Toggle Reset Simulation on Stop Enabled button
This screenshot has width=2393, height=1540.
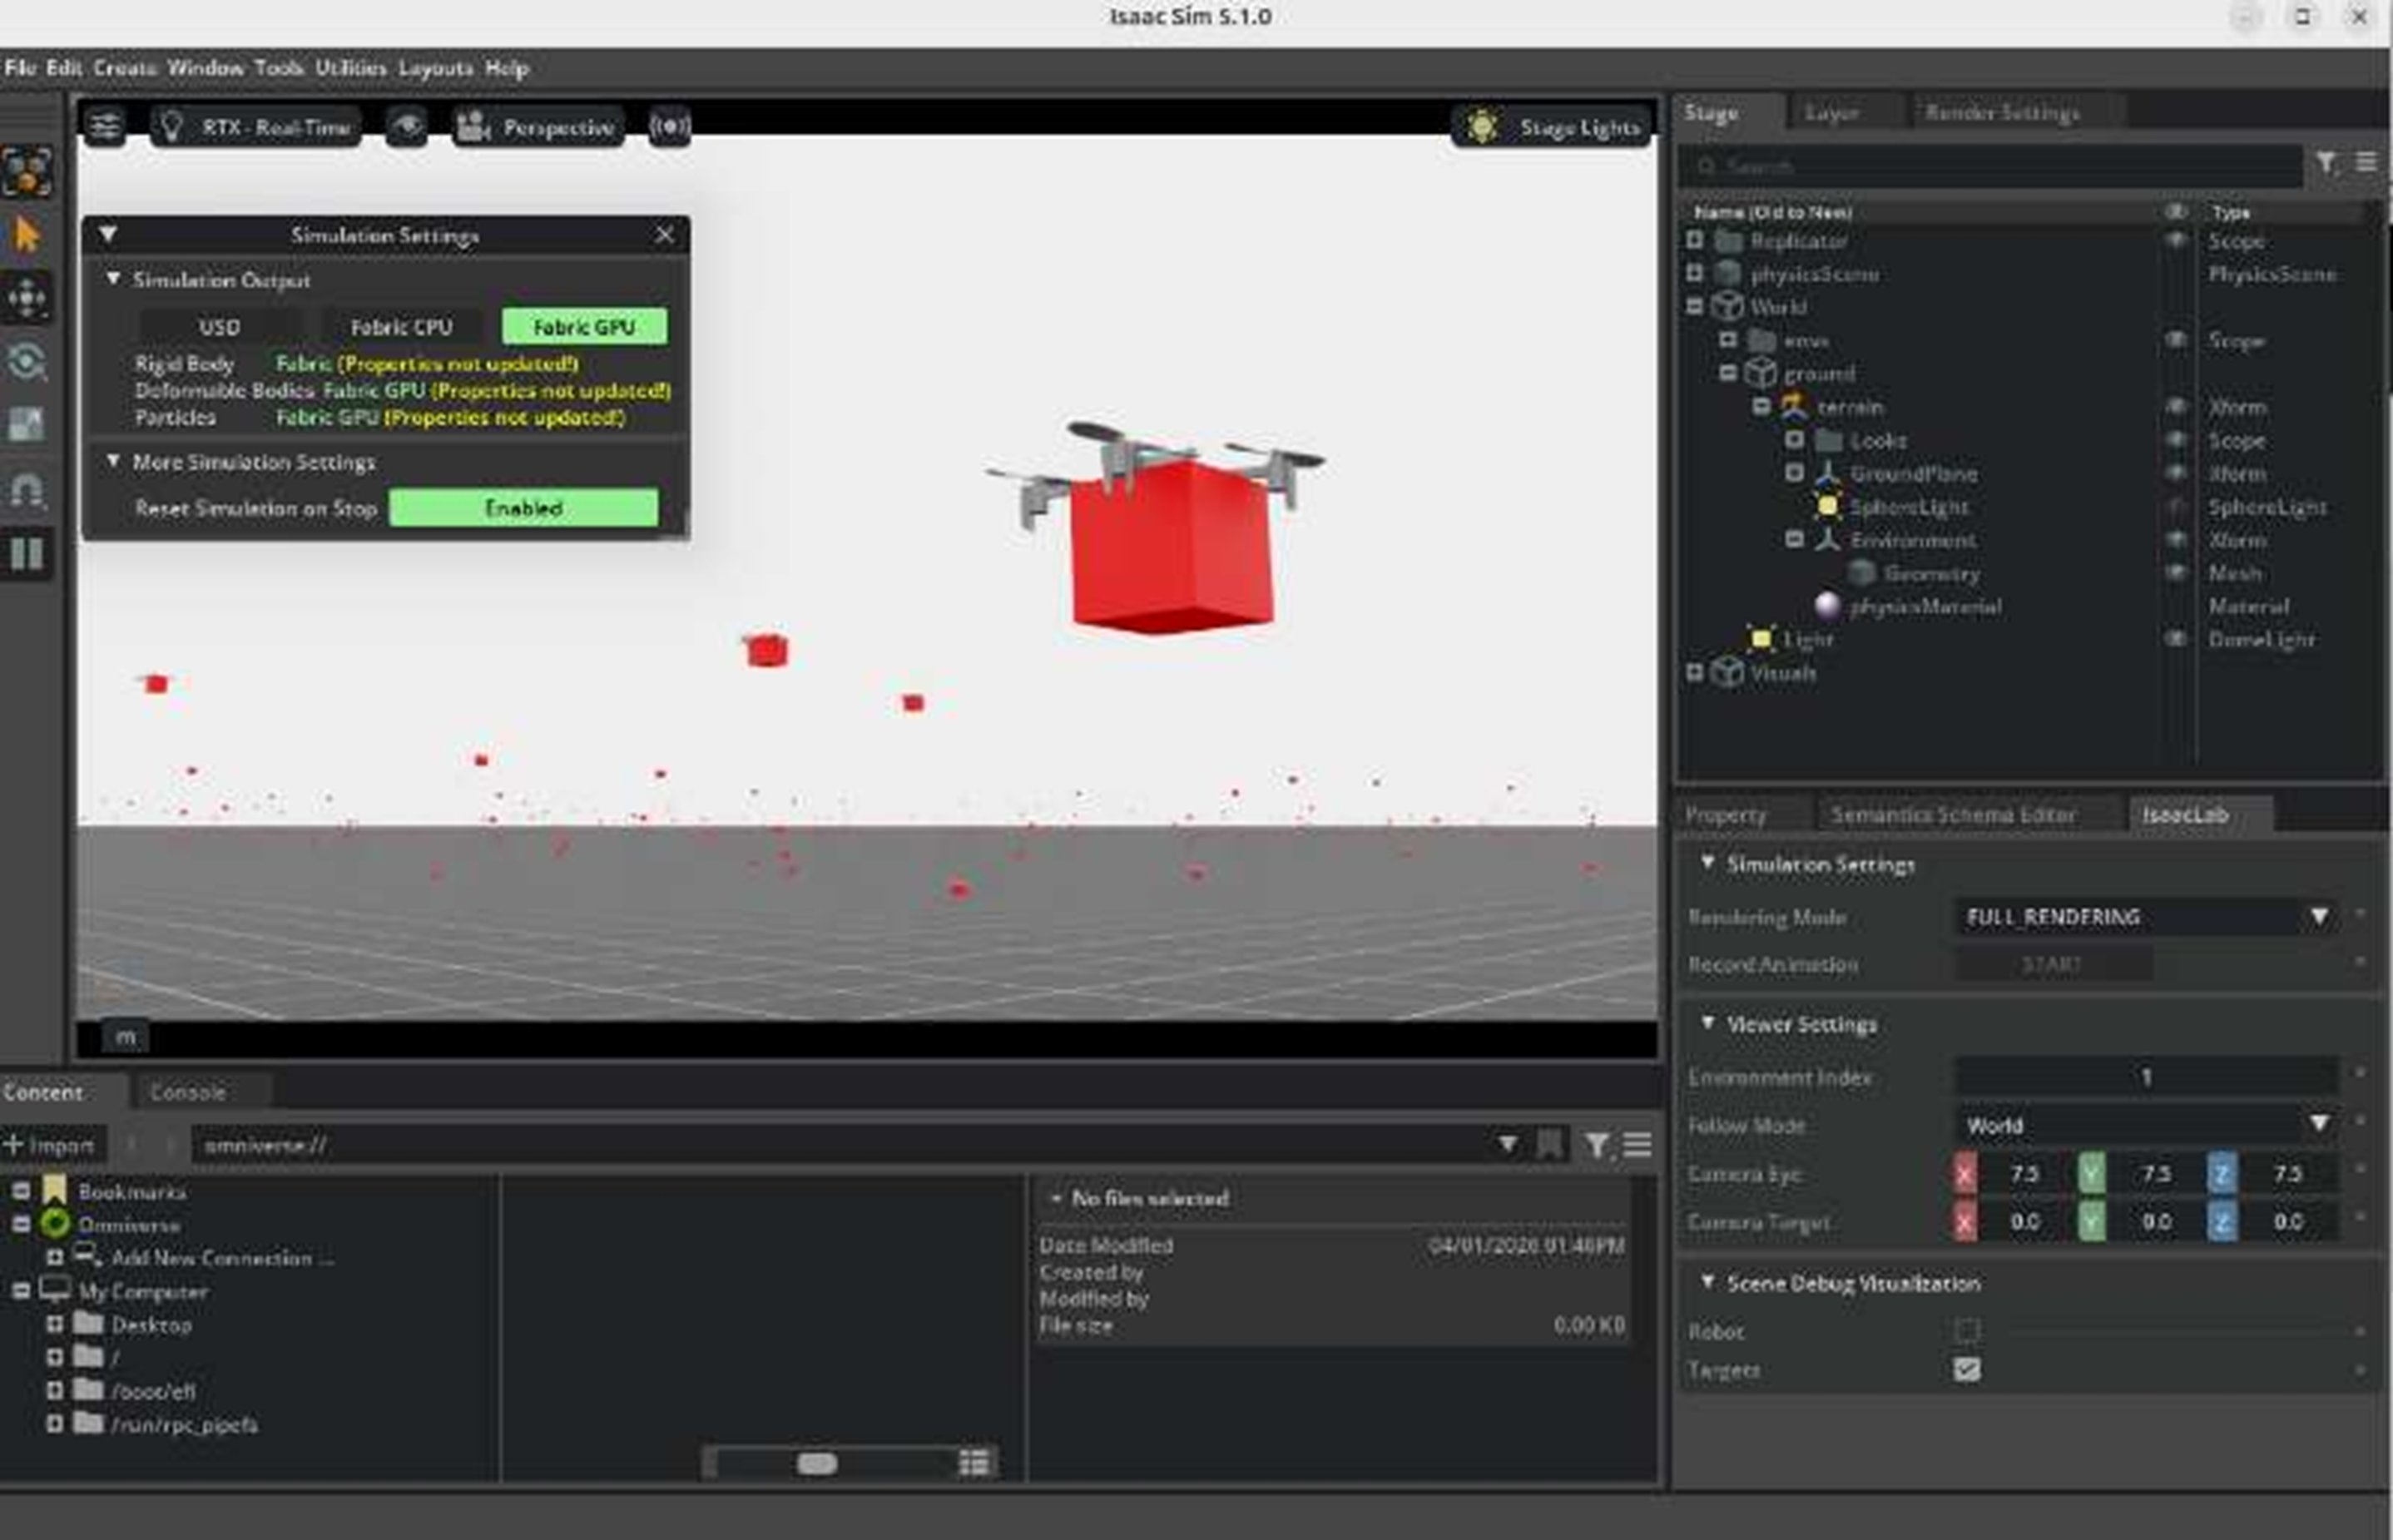point(523,508)
